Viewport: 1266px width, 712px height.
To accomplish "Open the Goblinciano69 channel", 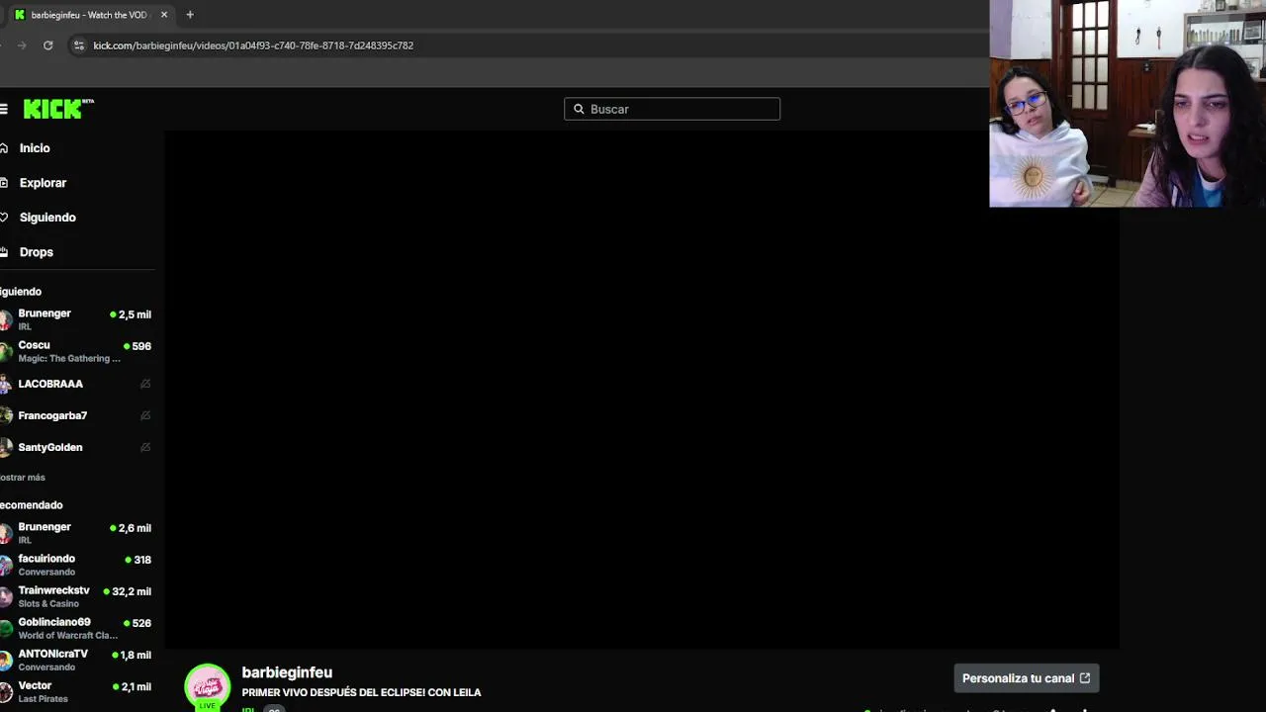I will pos(77,627).
